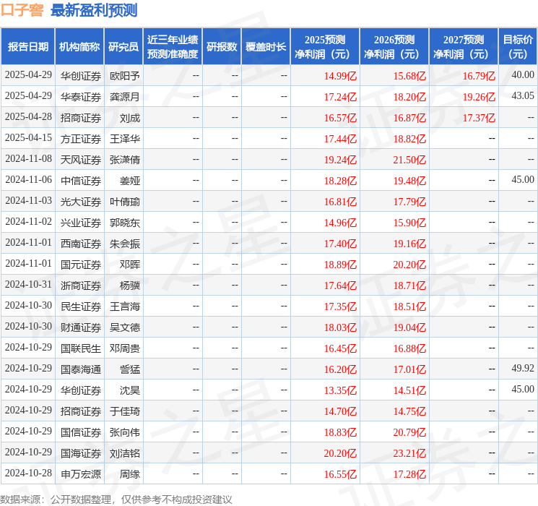This screenshot has width=538, height=506.
Task: Click 方正证券 in the institution column
Action: pos(80,138)
